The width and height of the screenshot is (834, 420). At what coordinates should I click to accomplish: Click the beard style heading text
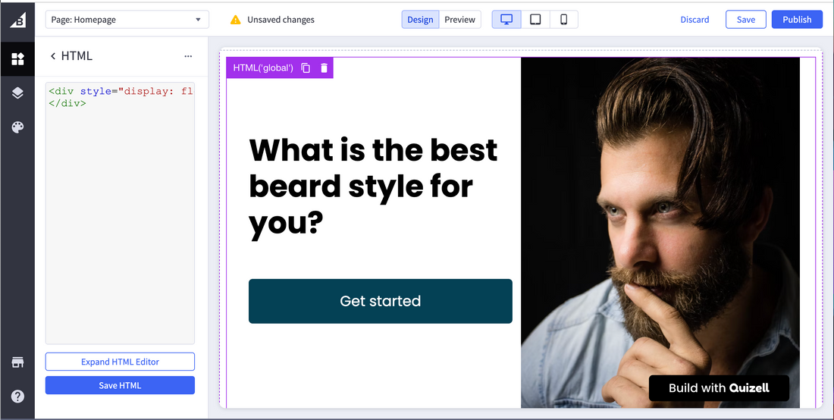pyautogui.click(x=373, y=187)
